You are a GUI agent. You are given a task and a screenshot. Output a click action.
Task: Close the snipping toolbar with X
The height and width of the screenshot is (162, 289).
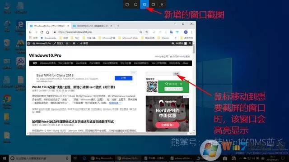pyautogui.click(x=162, y=4)
